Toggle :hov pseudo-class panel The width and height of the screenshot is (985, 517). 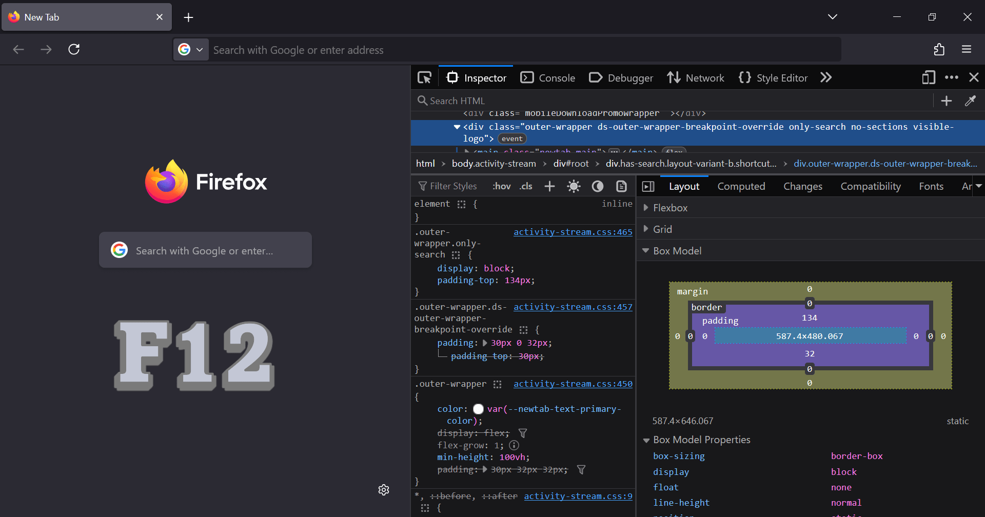(x=501, y=186)
